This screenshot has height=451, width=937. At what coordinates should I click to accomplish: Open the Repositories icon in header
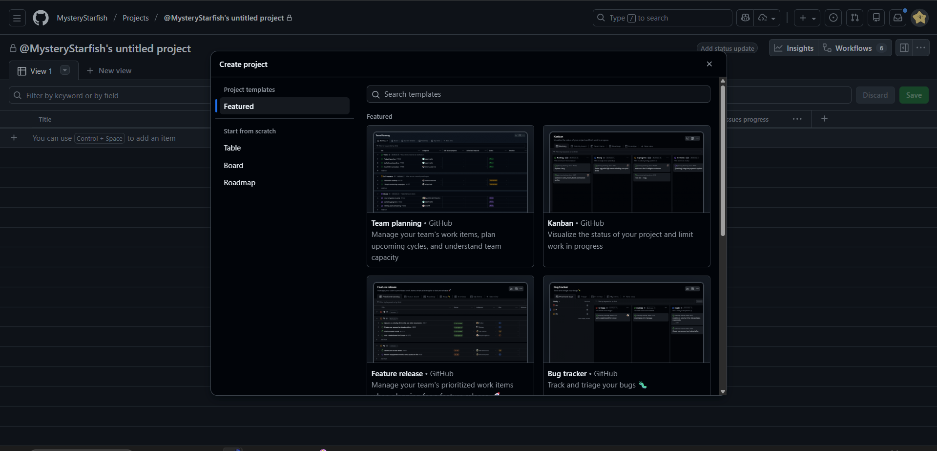tap(876, 18)
